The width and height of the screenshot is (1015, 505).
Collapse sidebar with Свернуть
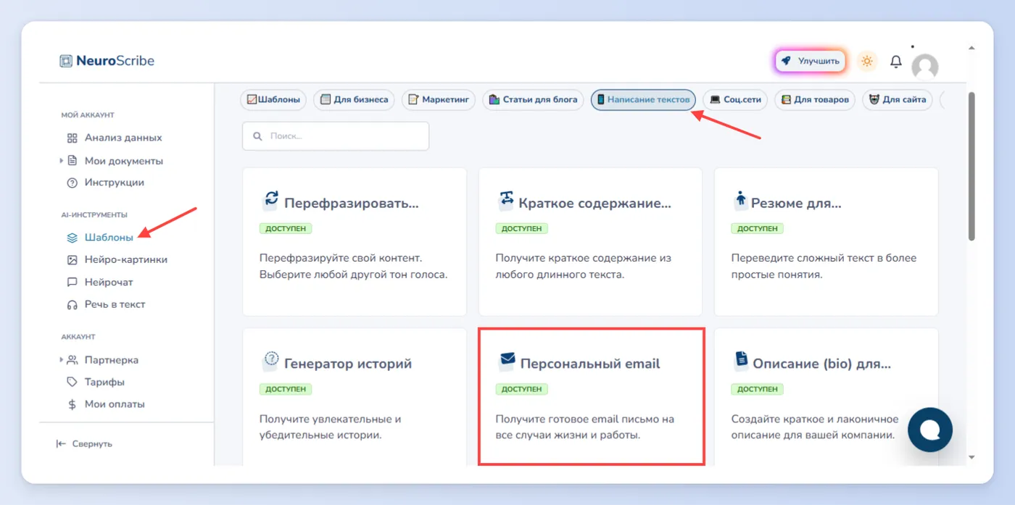(x=84, y=443)
